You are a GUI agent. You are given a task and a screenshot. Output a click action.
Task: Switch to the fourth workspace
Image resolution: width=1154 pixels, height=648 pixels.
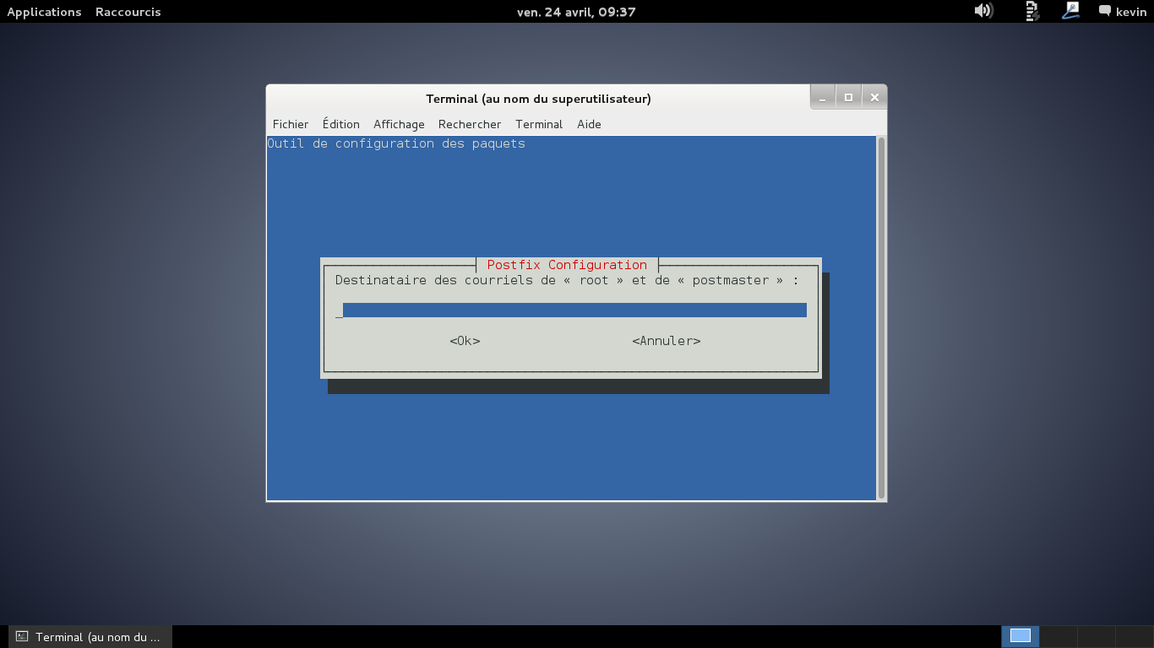pyautogui.click(x=1135, y=636)
